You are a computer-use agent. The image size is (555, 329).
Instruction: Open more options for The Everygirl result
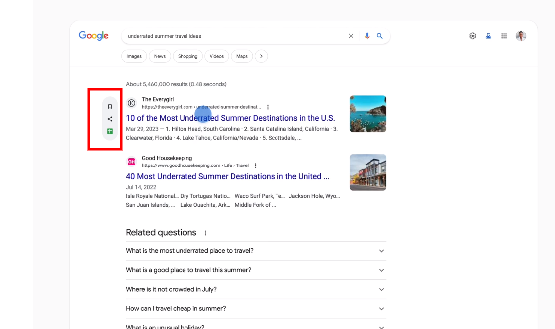tap(268, 107)
